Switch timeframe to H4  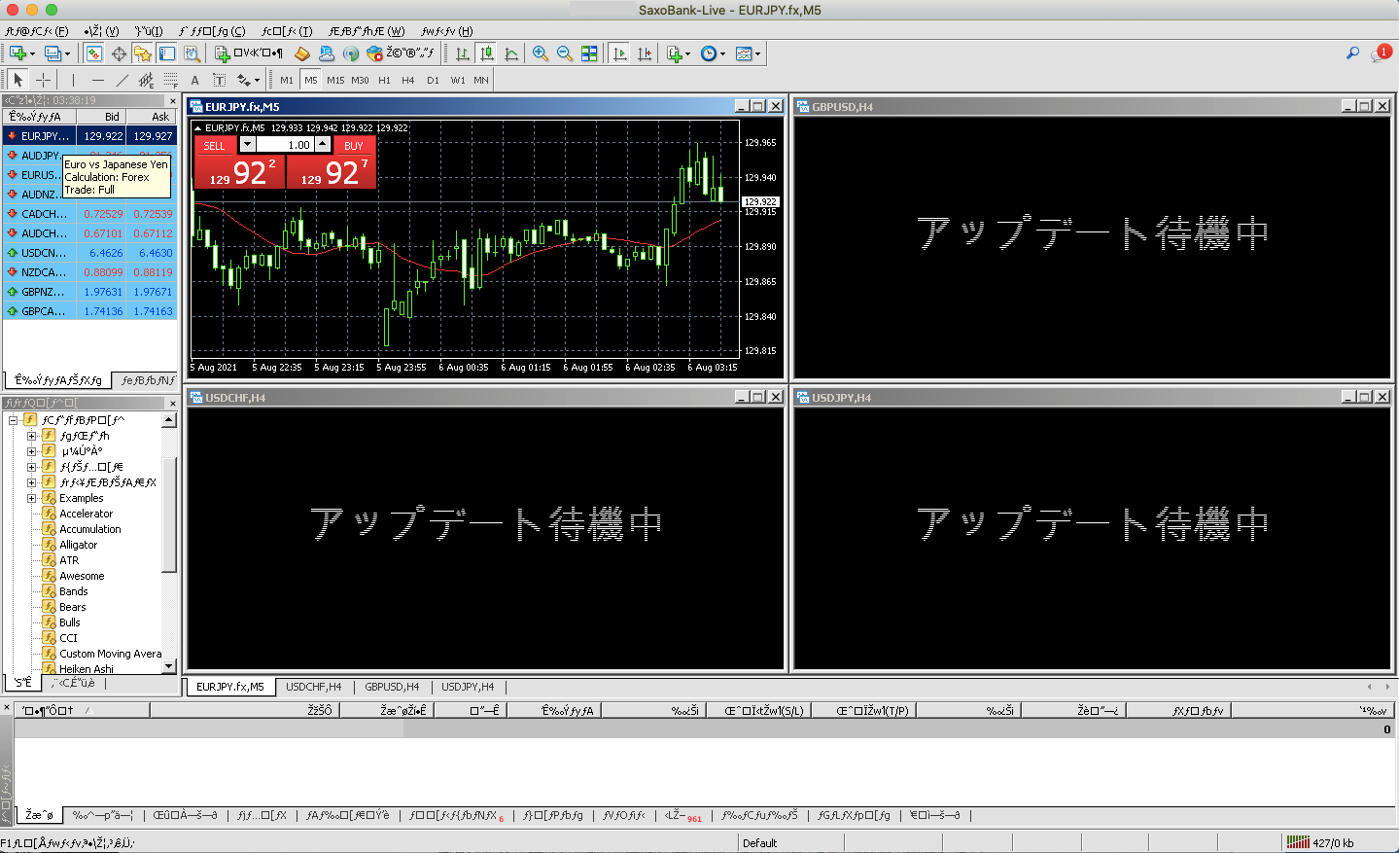click(408, 80)
